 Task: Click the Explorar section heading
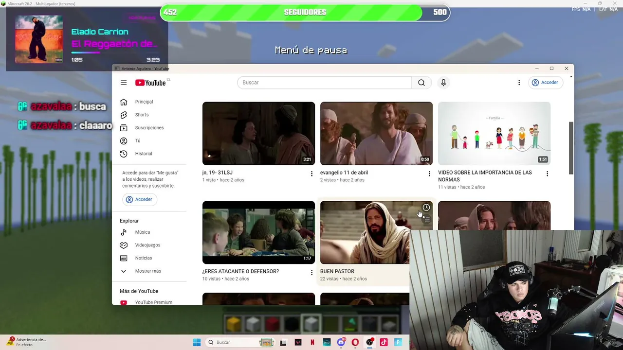pos(129,221)
